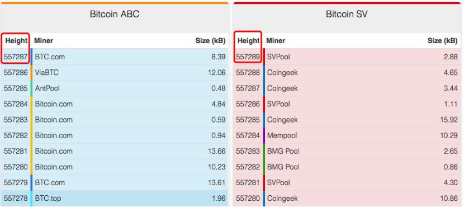Viewport: 464px width, 207px height.
Task: Click the Height header in Bitcoin ABC table
Action: click(x=16, y=41)
